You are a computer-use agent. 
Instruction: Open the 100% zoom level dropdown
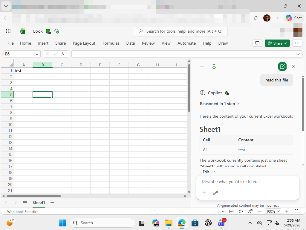point(273,211)
